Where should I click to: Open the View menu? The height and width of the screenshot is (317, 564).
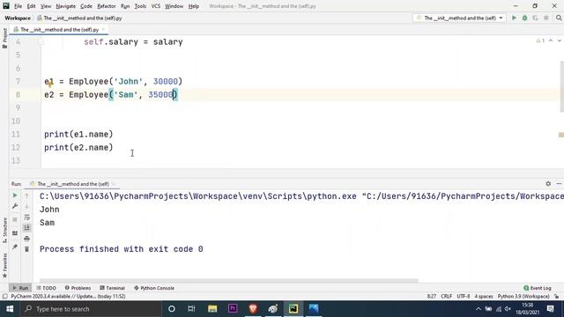pyautogui.click(x=46, y=6)
